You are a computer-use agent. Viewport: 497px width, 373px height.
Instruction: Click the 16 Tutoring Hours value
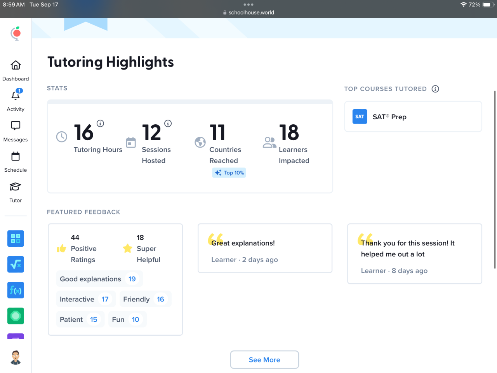83,132
